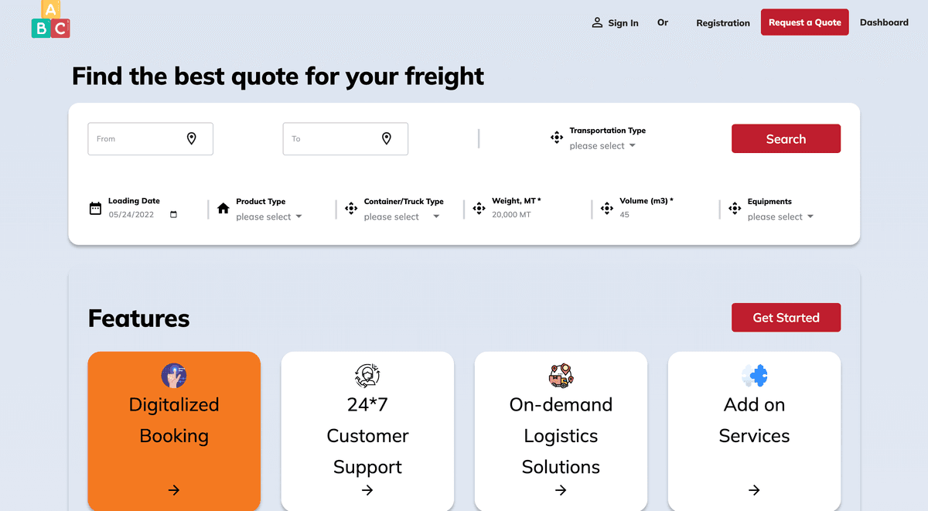Expand the Product Type dropdown

tap(267, 216)
